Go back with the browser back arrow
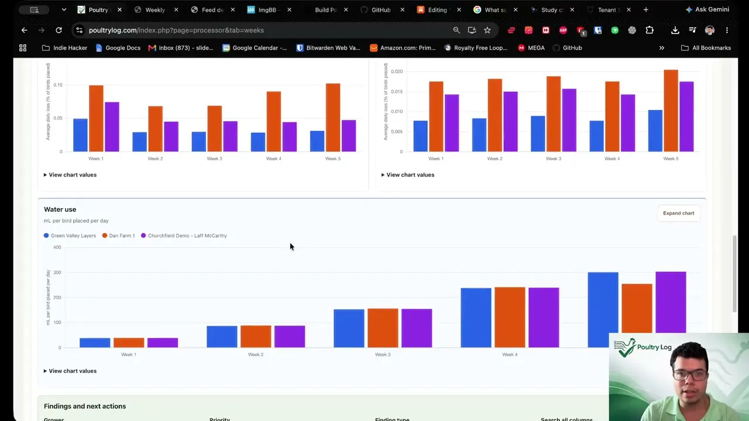This screenshot has height=421, width=749. [x=24, y=30]
